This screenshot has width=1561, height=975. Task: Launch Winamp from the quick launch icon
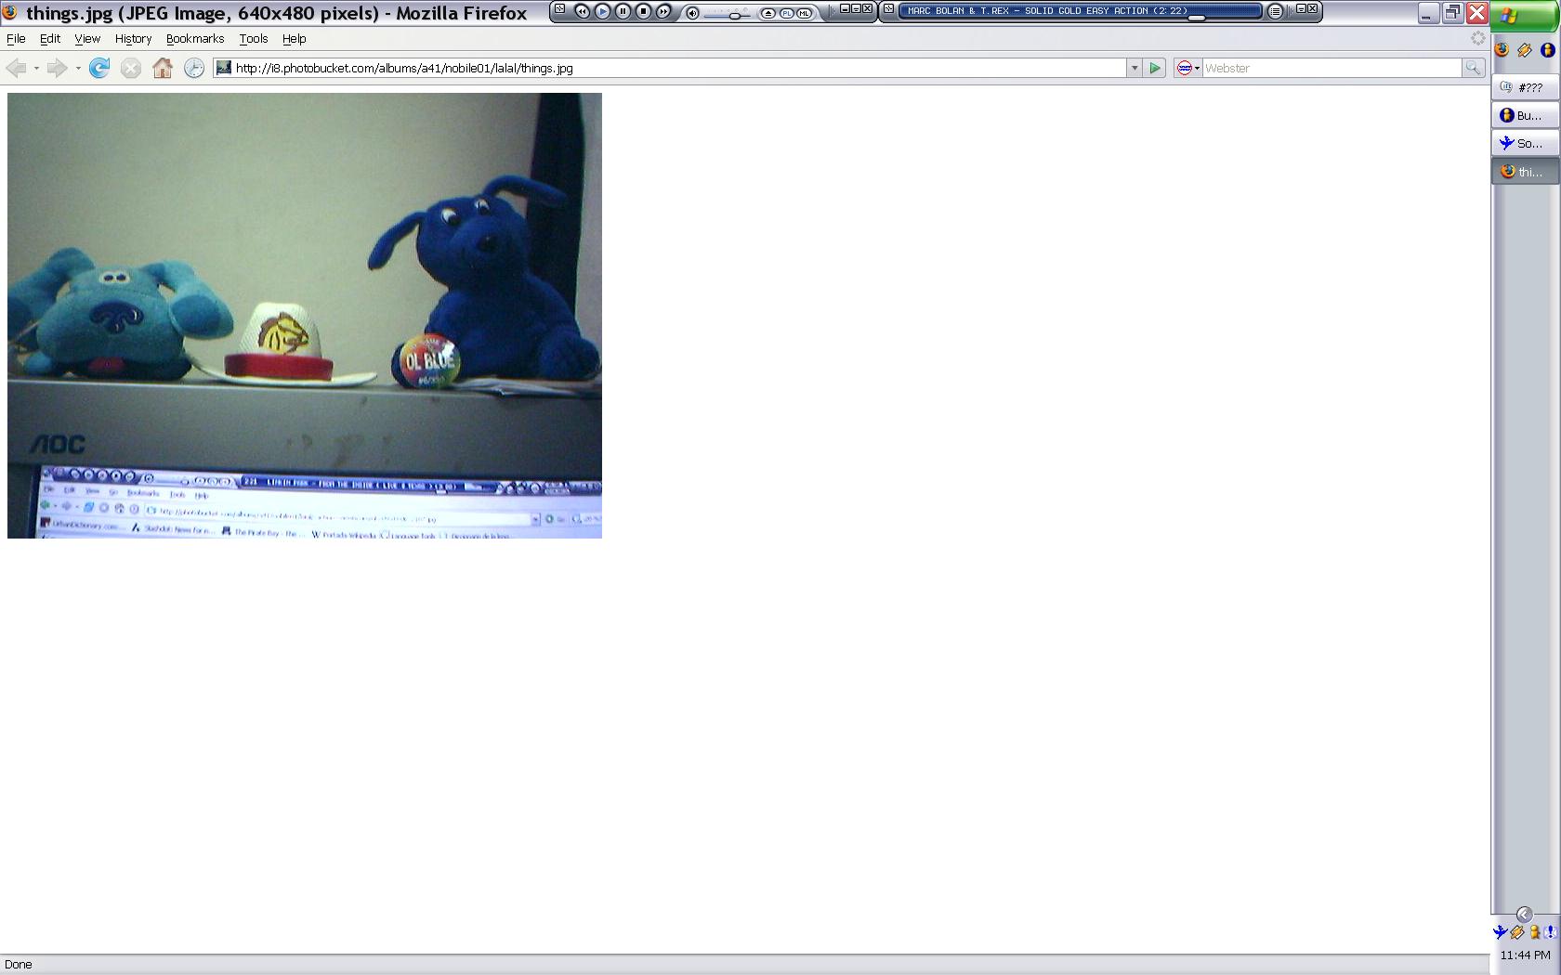pos(1525,50)
